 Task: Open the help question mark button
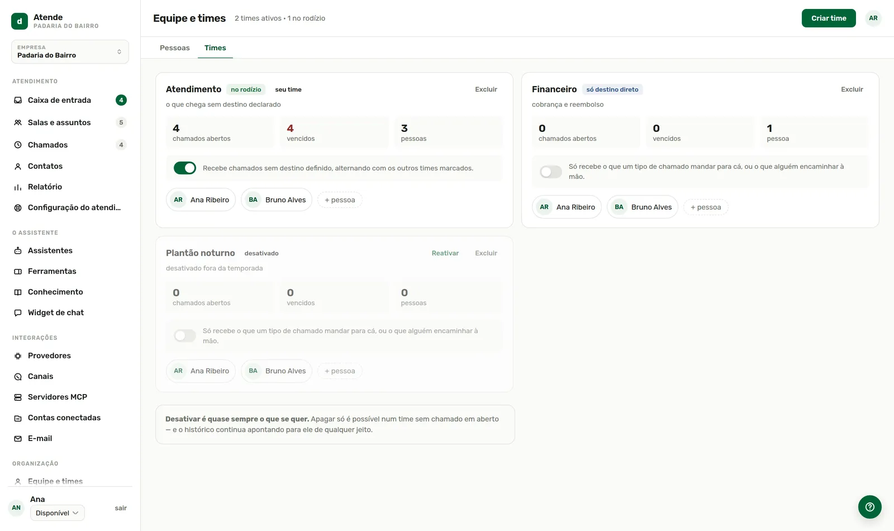(869, 507)
